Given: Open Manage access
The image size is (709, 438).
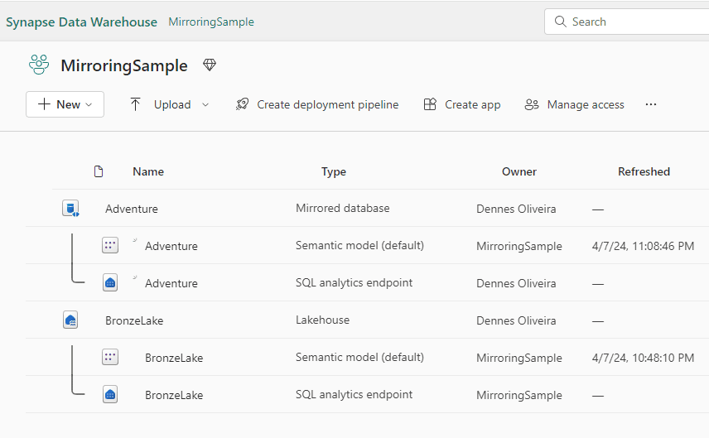Looking at the screenshot, I should 586,104.
